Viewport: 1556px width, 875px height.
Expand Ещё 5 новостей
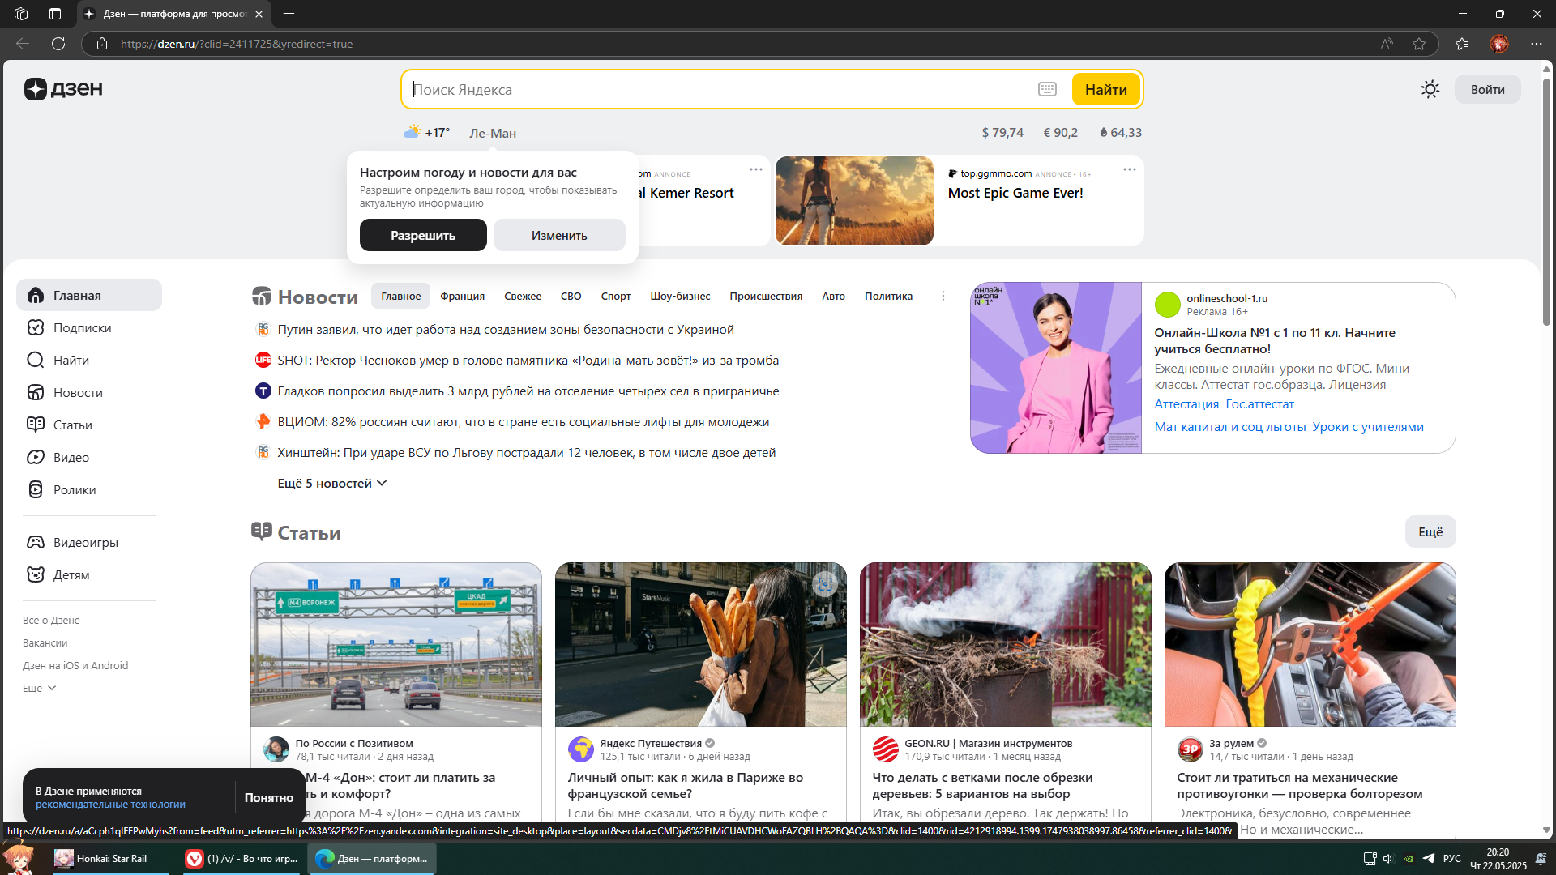click(332, 483)
